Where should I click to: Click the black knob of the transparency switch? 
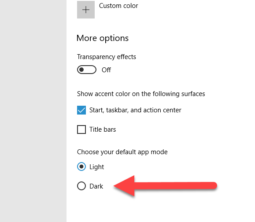81,70
